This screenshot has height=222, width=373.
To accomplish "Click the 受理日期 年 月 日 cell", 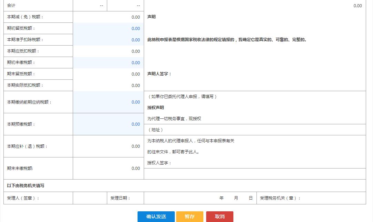I will click(x=200, y=198).
